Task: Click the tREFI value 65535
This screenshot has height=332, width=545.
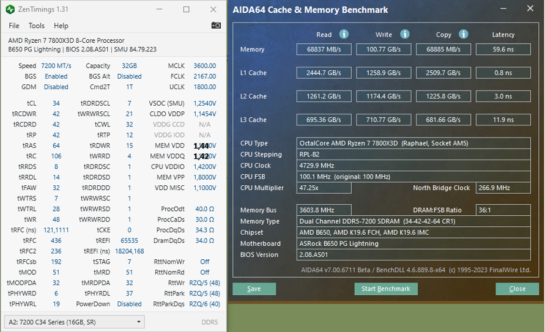Action: pos(129,240)
